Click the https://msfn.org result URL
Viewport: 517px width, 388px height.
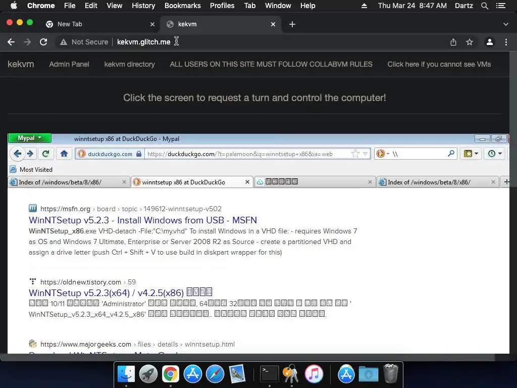click(65, 209)
